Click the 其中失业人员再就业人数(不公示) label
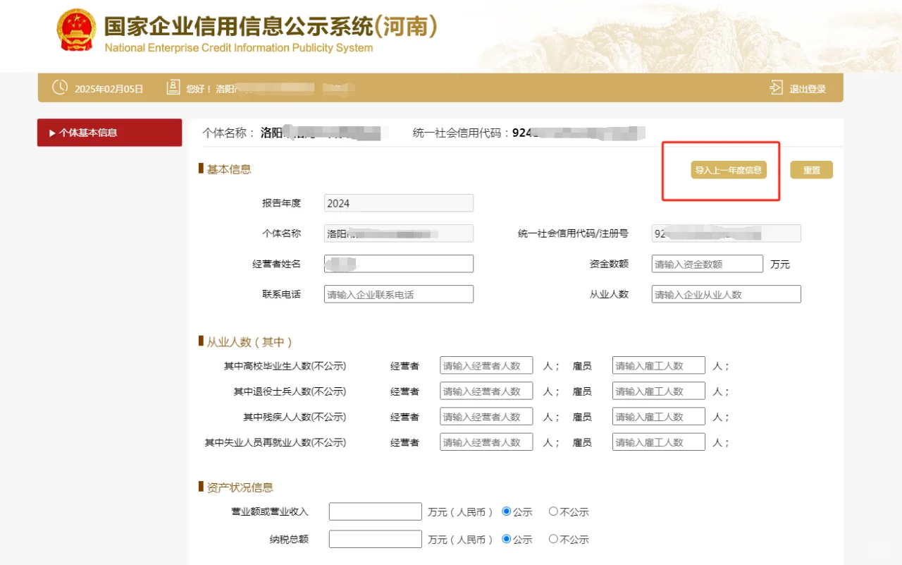This screenshot has width=902, height=565. 276,443
